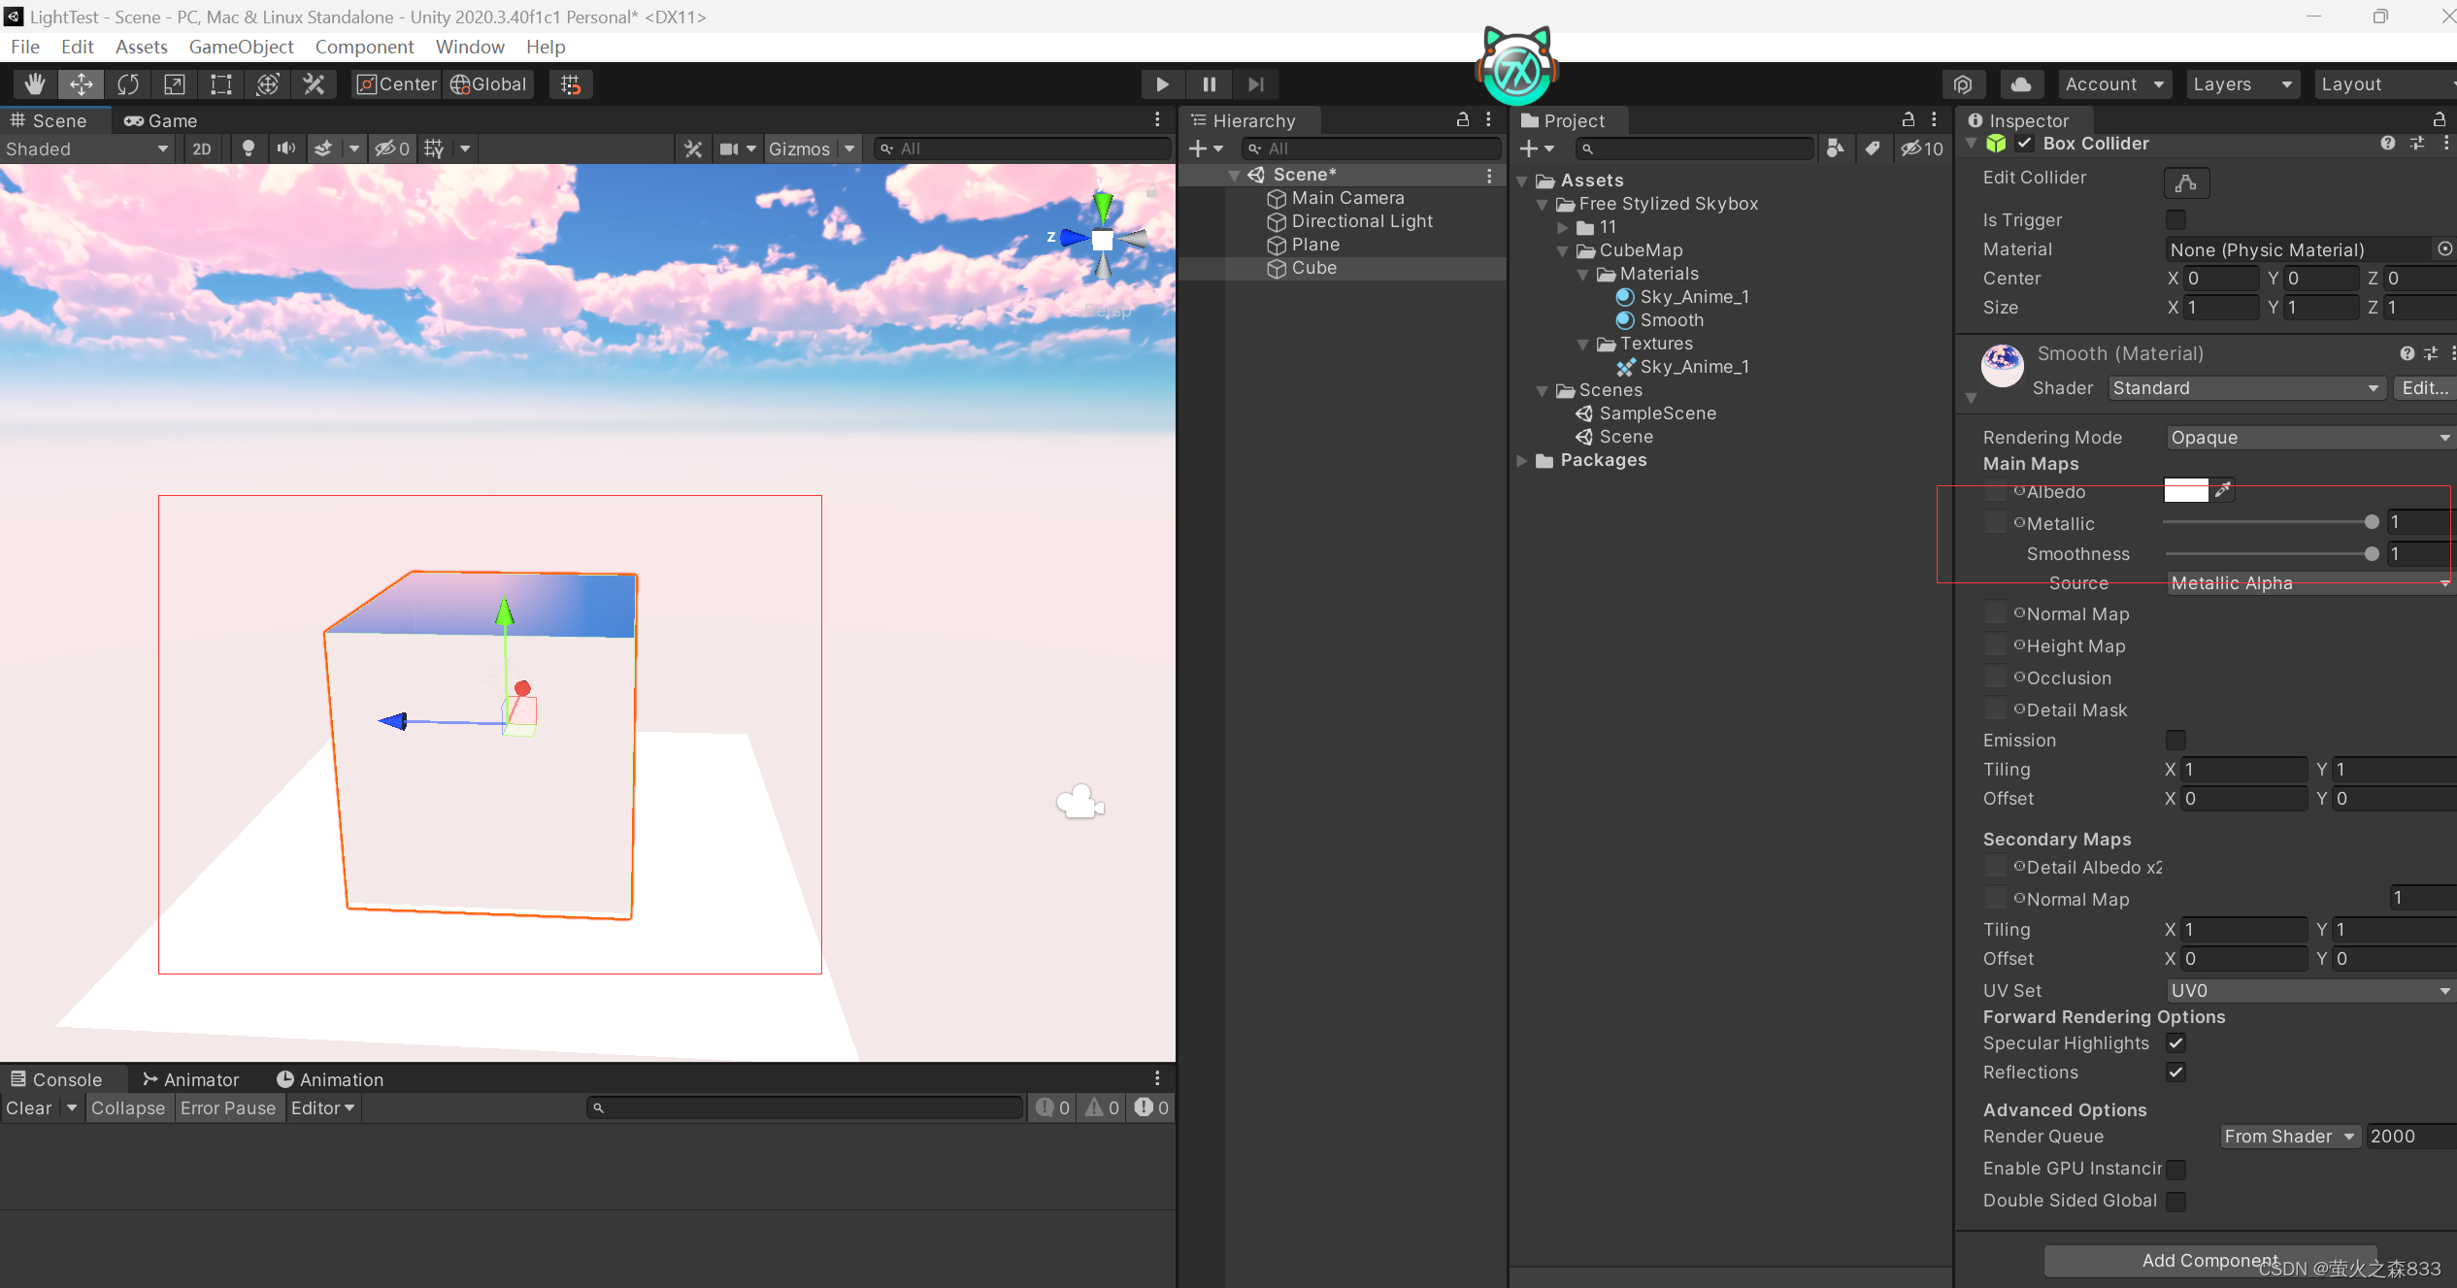Screen dimensions: 2457x1288
Task: Select the Hand tool
Action: click(x=34, y=83)
